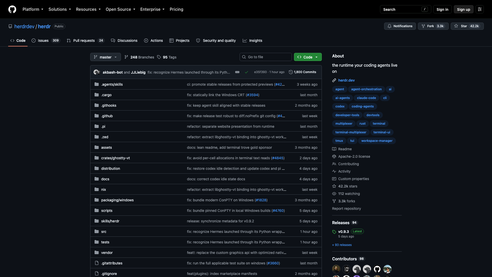Viewport: 492px width, 277px height.
Task: Click Report repository
Action: 346,209
